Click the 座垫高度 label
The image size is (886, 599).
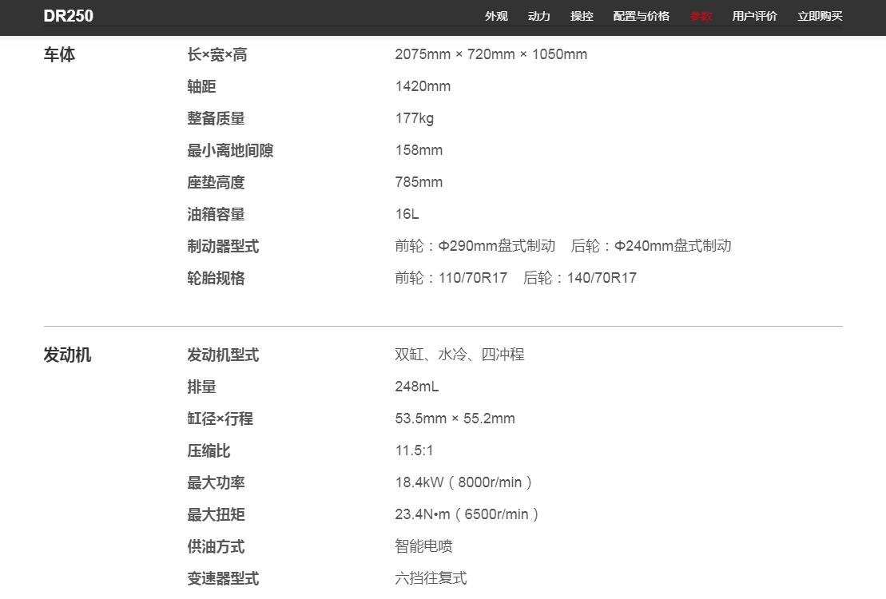216,183
